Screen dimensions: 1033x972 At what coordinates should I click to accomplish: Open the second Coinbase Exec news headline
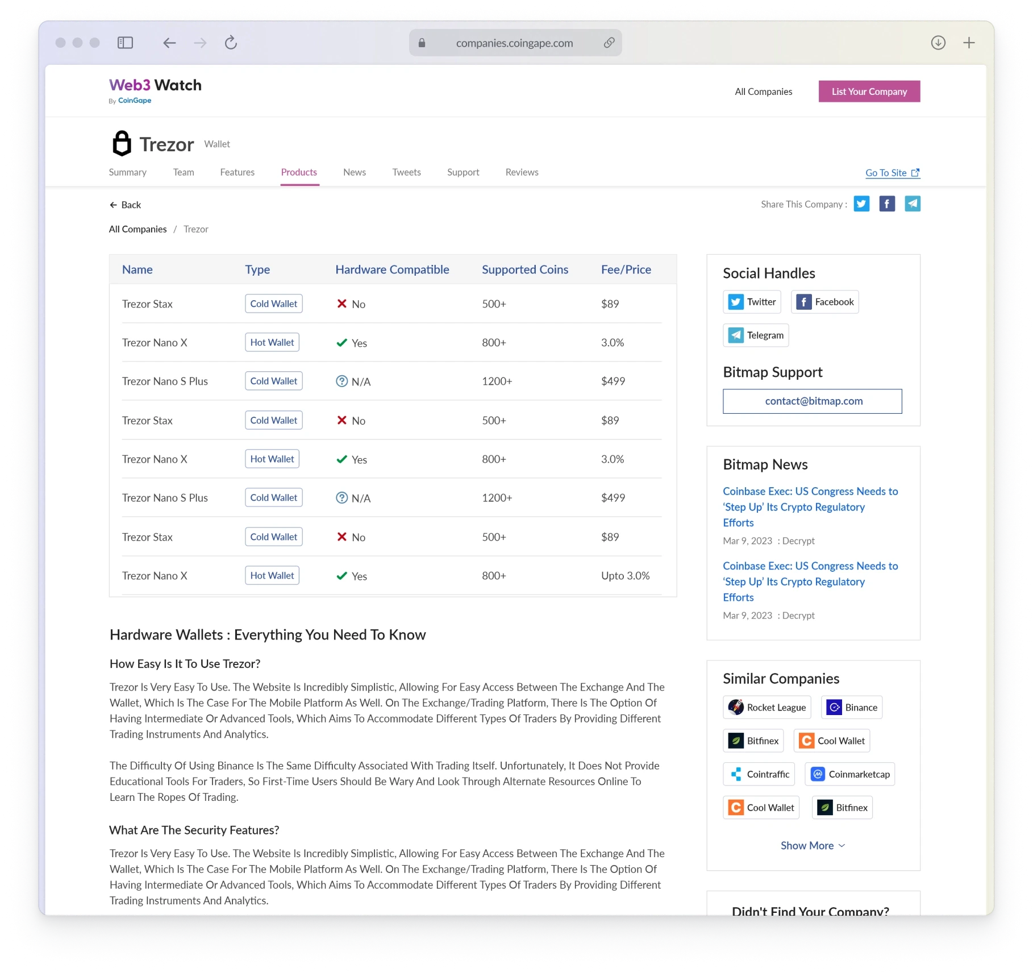coord(810,581)
